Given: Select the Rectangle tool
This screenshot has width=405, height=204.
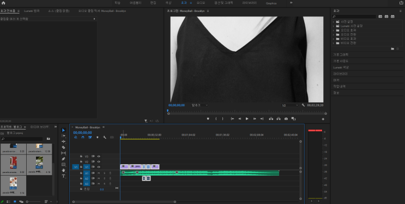Looking at the screenshot, I should pyautogui.click(x=64, y=164).
